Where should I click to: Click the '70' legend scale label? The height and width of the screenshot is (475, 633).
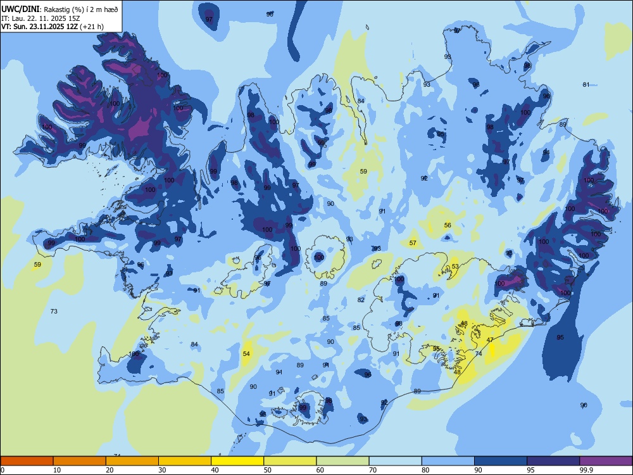point(373,470)
